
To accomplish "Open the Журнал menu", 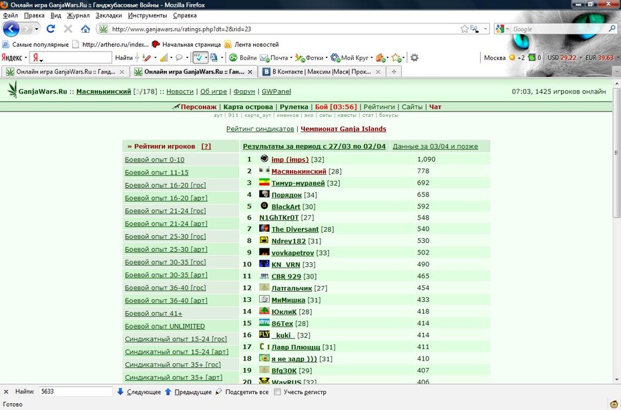I will [x=78, y=15].
